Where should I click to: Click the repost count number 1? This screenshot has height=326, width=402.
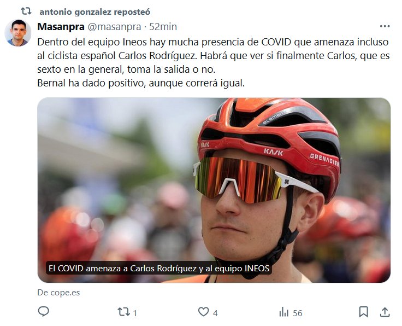pos(135,313)
